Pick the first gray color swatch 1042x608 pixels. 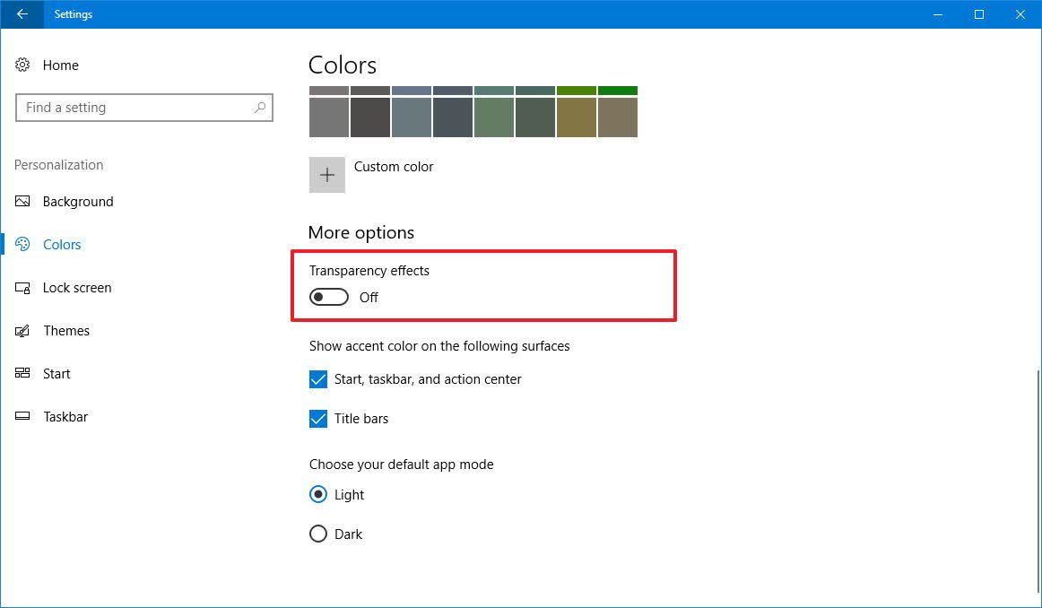[x=329, y=117]
